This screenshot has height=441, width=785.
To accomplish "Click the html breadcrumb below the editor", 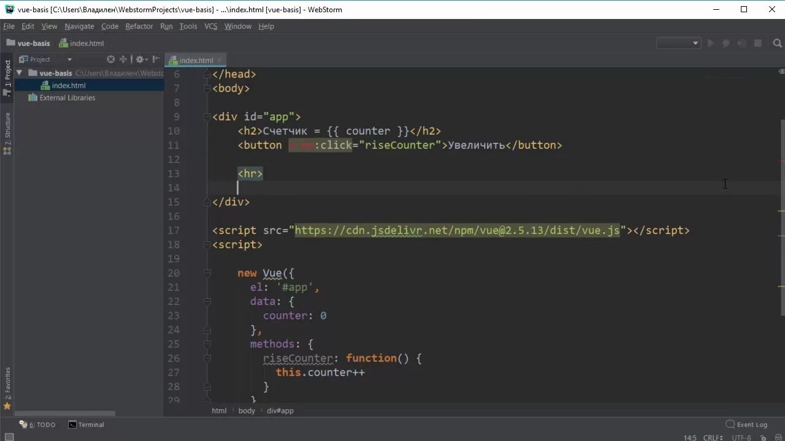I will pos(219,410).
